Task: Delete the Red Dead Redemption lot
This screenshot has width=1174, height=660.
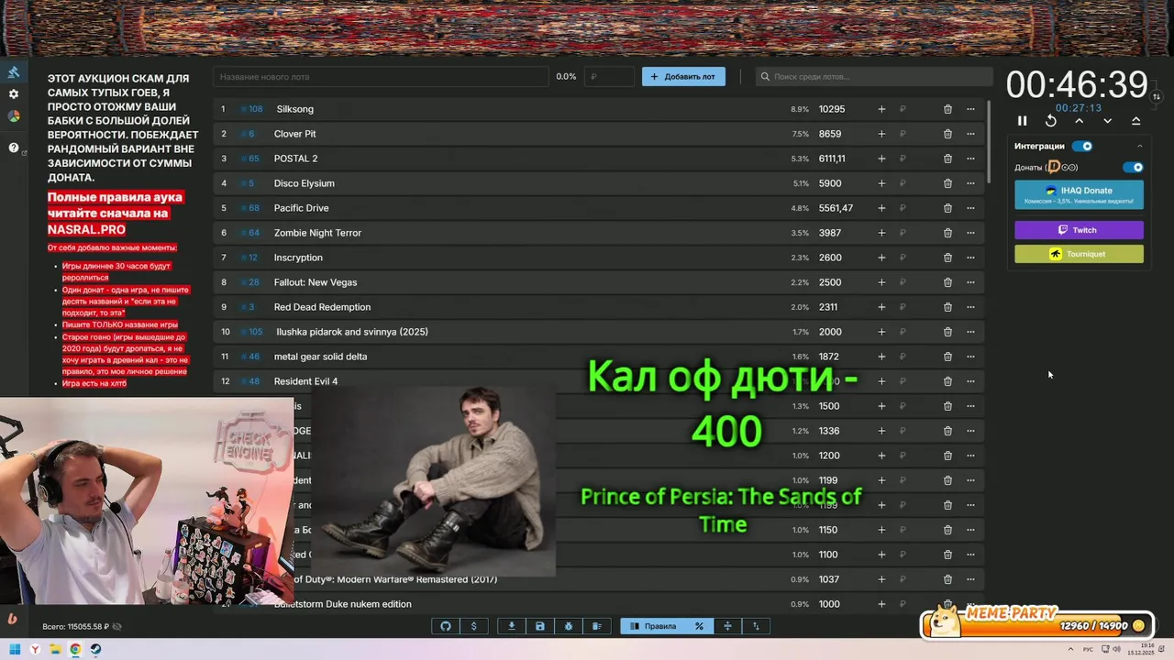Action: tap(947, 307)
